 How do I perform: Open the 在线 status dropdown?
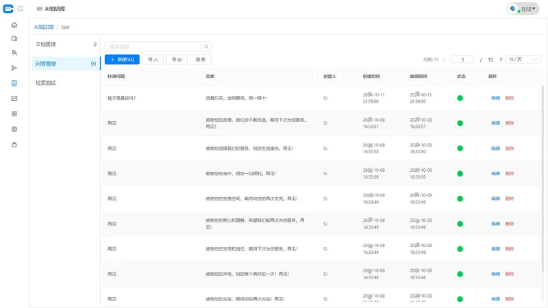click(x=523, y=9)
